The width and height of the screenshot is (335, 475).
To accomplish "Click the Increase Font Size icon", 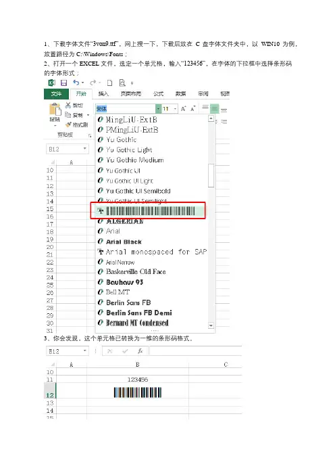I will pos(183,108).
